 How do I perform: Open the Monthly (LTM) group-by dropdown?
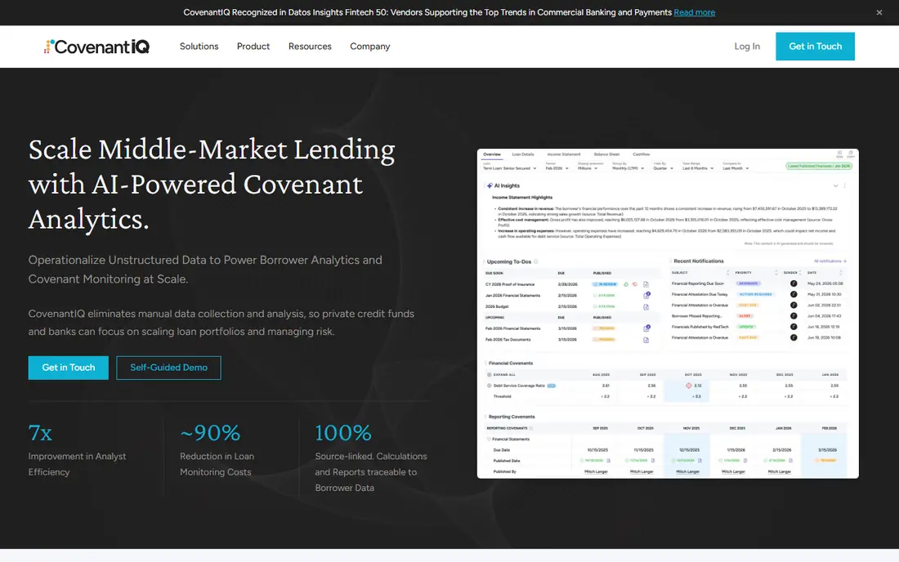click(628, 168)
